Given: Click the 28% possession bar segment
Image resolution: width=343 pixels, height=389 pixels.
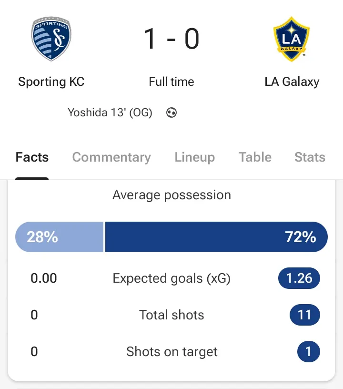Looking at the screenshot, I should pos(59,237).
